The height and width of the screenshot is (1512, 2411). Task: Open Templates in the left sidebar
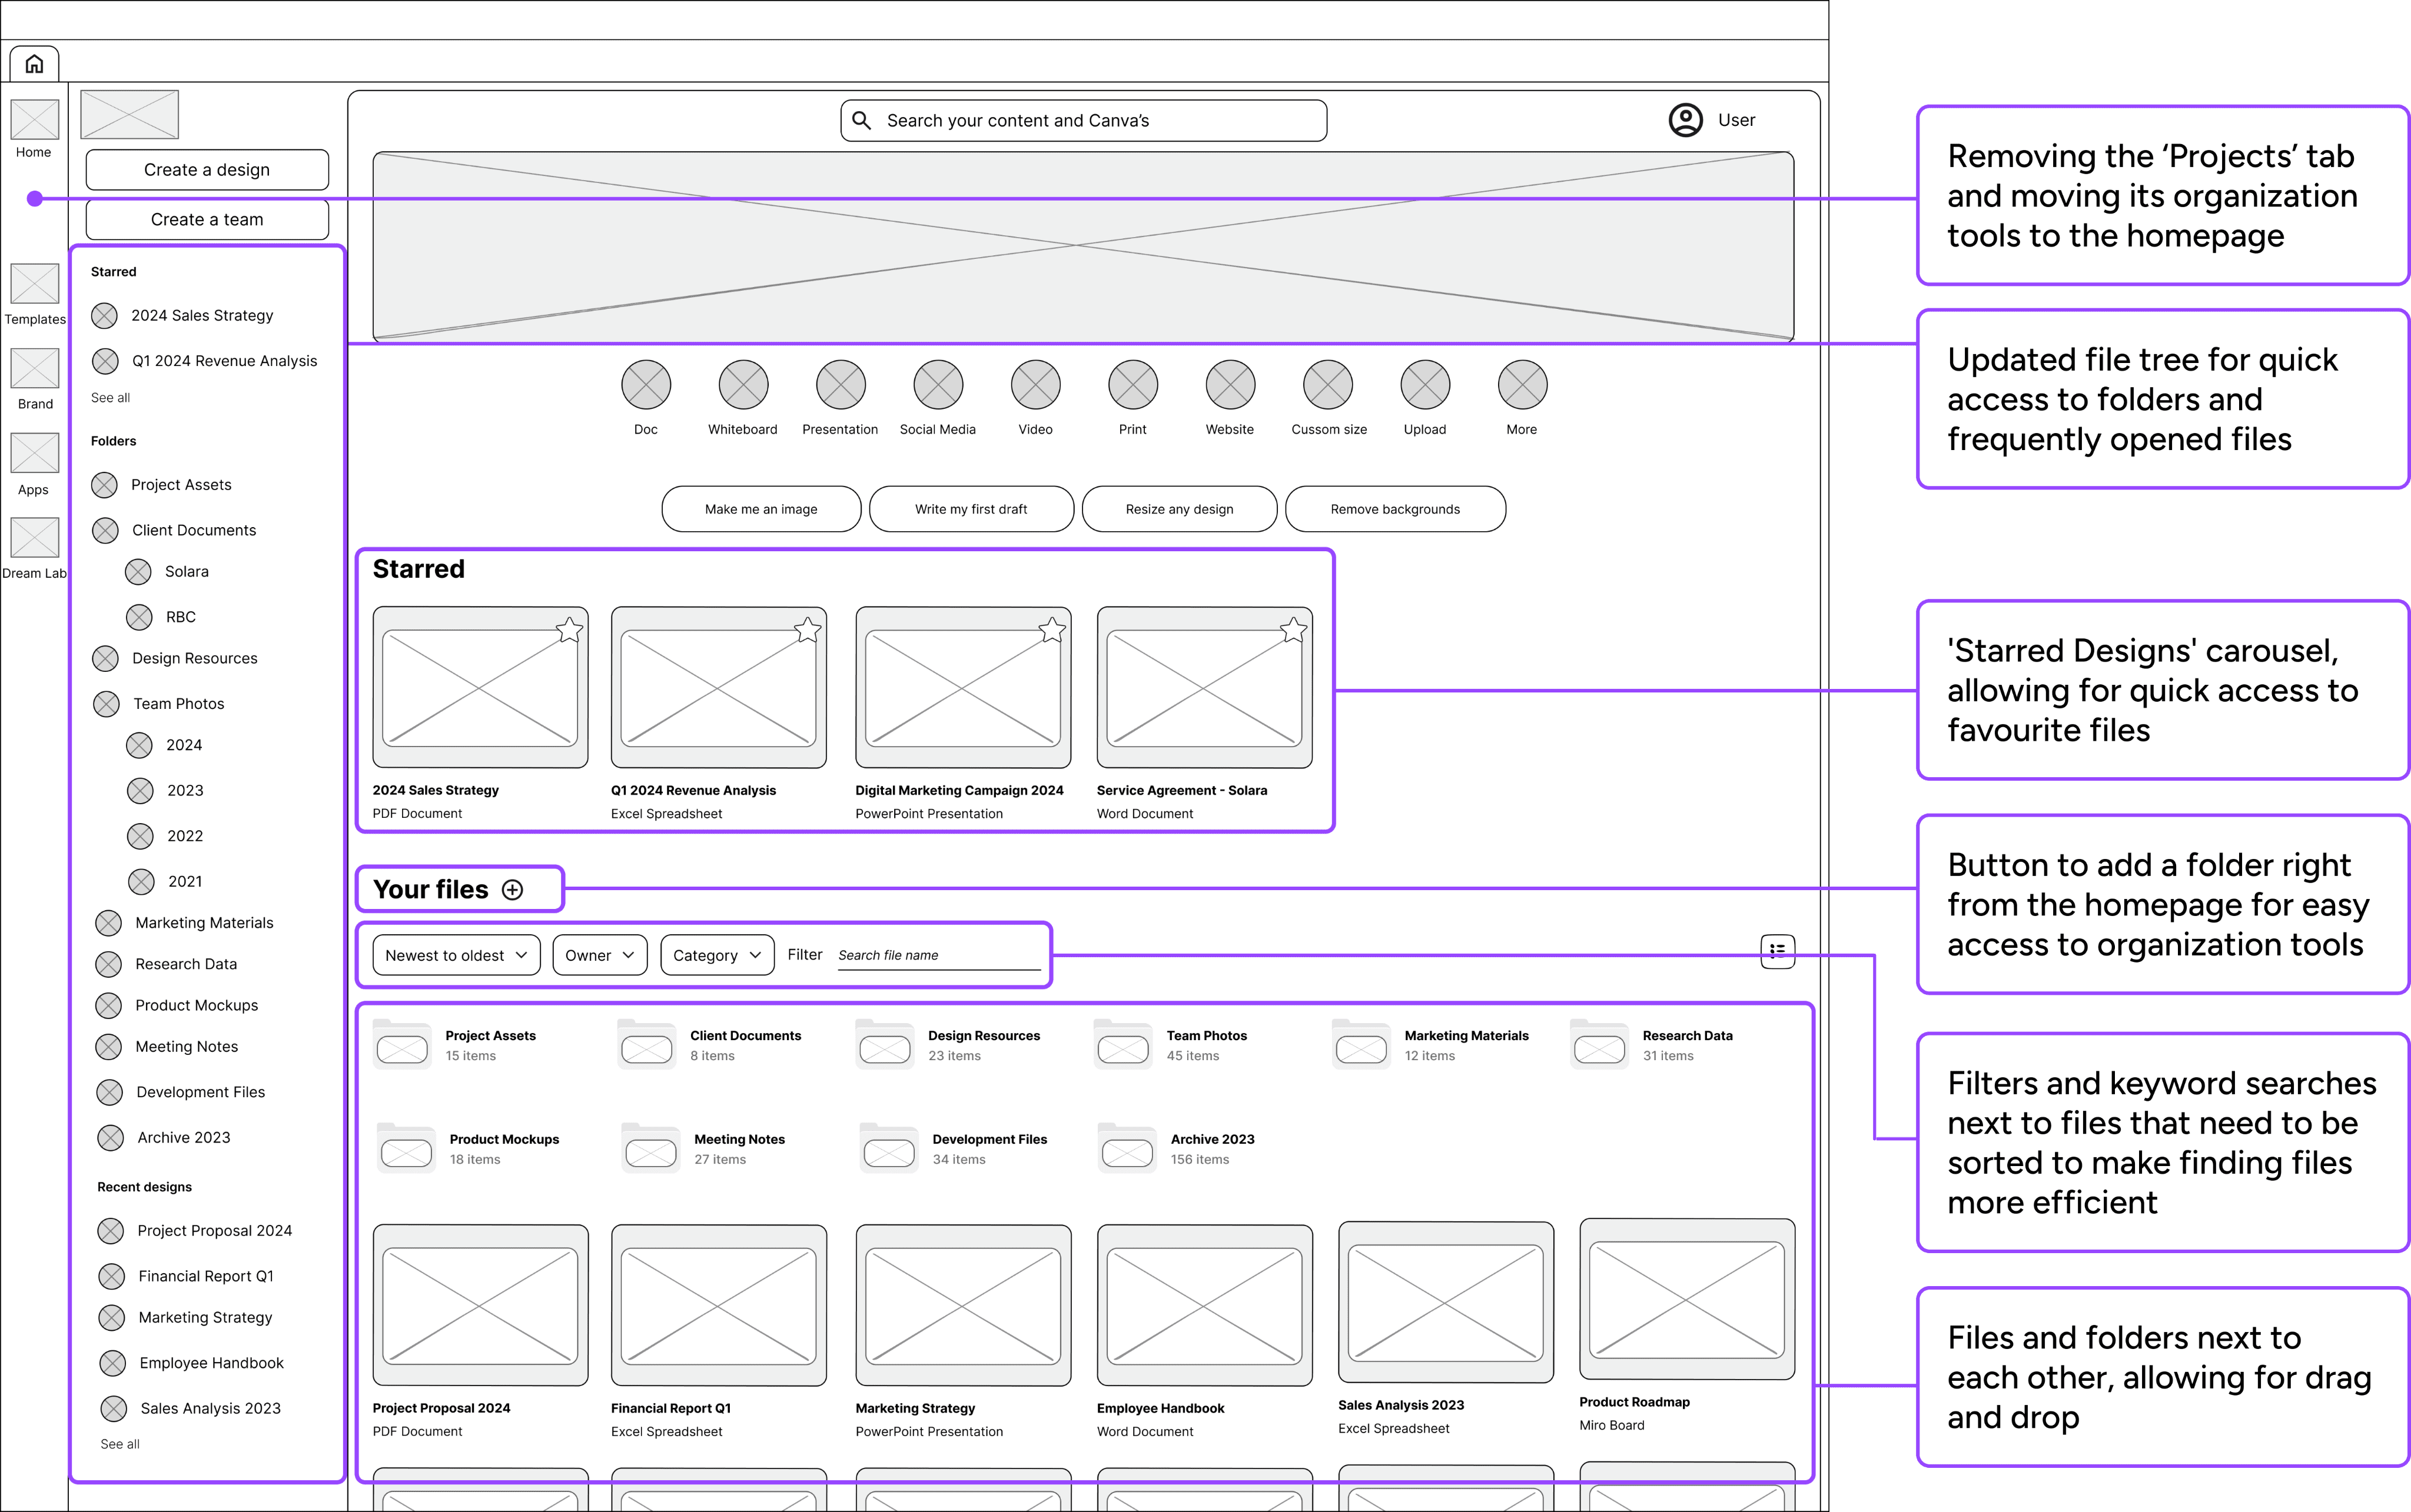tap(35, 295)
